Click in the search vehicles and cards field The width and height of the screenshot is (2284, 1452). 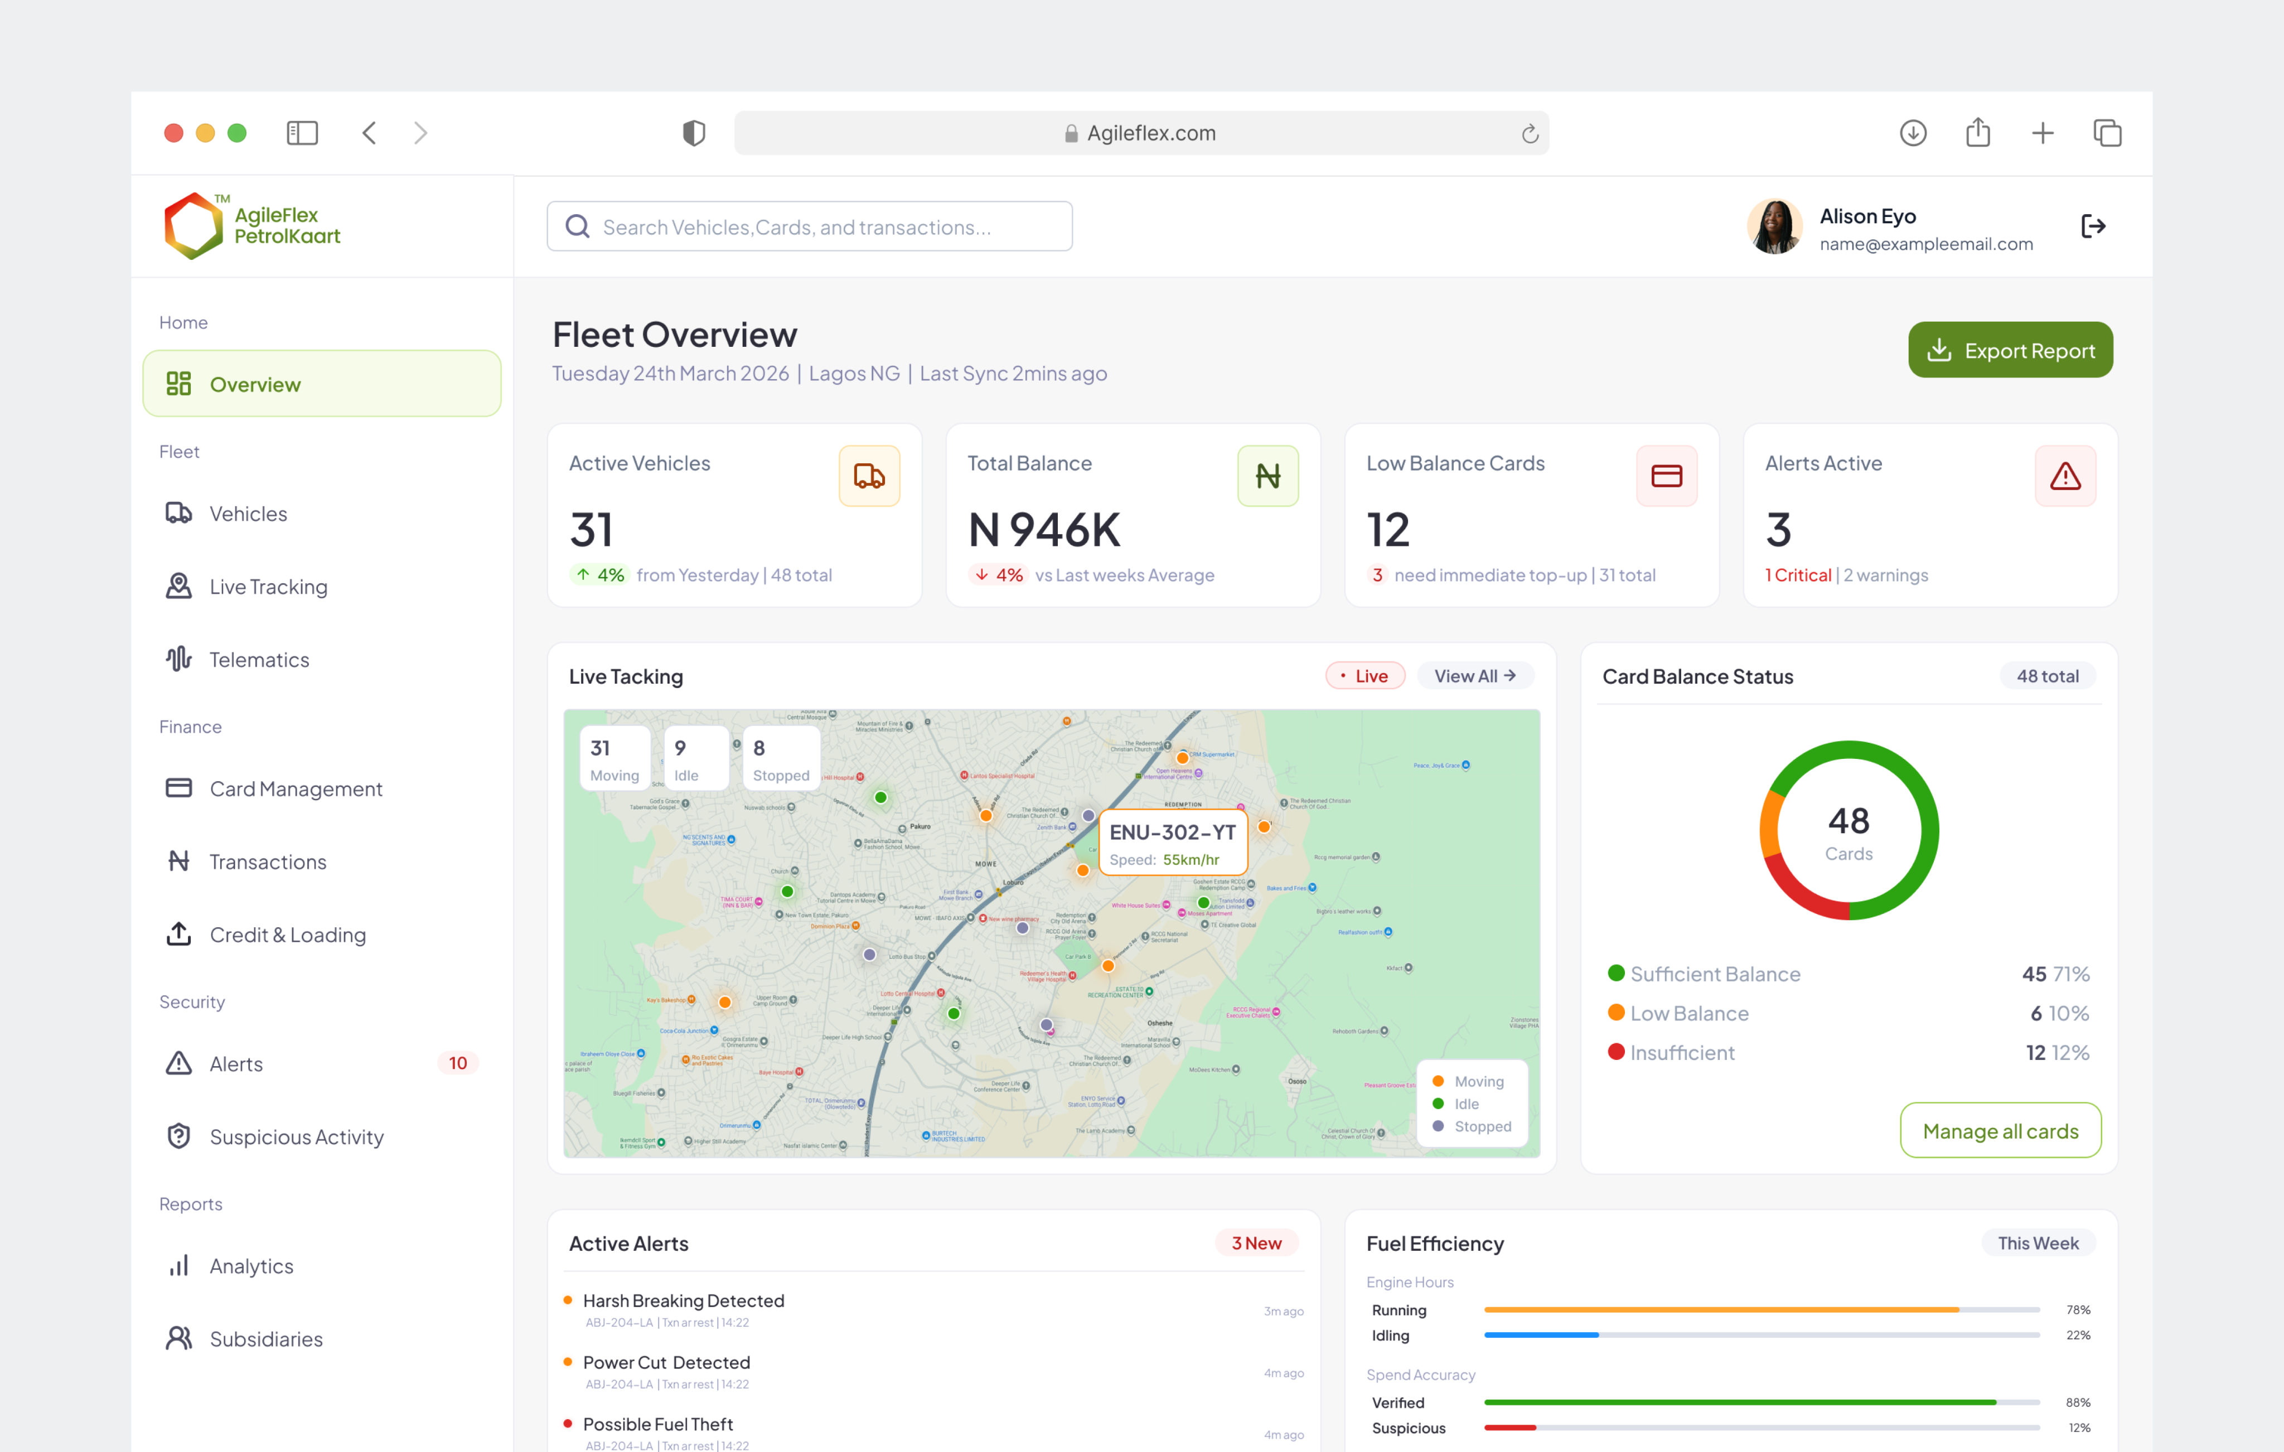pos(809,226)
